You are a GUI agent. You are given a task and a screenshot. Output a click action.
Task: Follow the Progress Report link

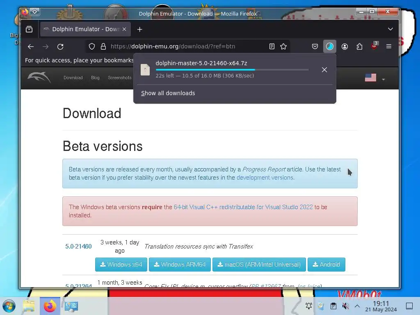pos(264,169)
